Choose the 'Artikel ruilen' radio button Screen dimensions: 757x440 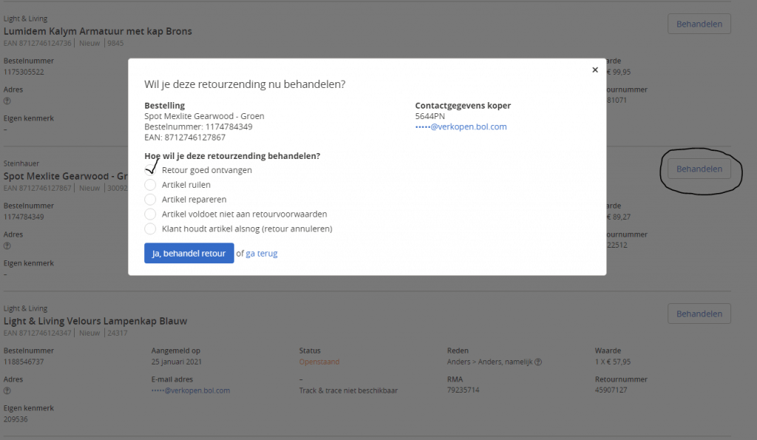151,185
